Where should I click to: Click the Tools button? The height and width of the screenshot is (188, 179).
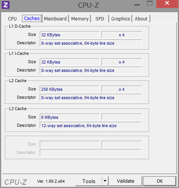(89, 181)
